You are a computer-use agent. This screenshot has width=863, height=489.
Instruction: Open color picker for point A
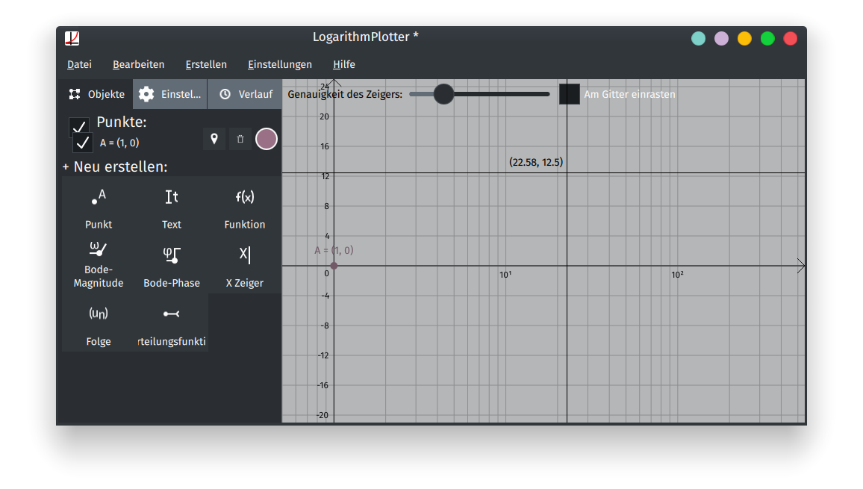tap(267, 139)
